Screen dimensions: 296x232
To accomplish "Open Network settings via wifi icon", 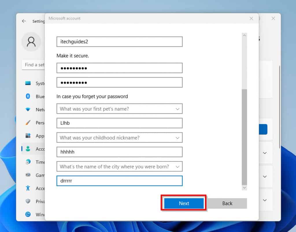I will point(28,109).
